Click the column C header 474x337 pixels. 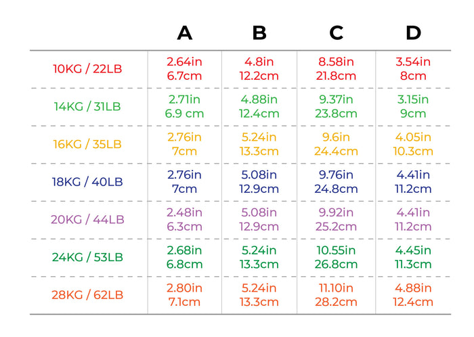coord(336,32)
